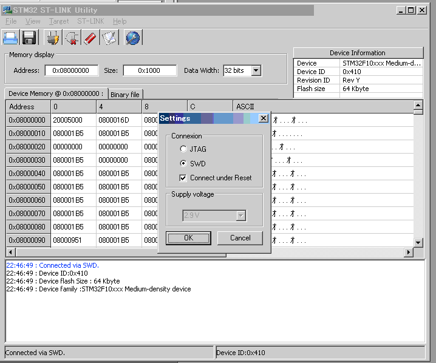436x363 pixels.
Task: Click the column header labeled 4
Action: pos(119,107)
